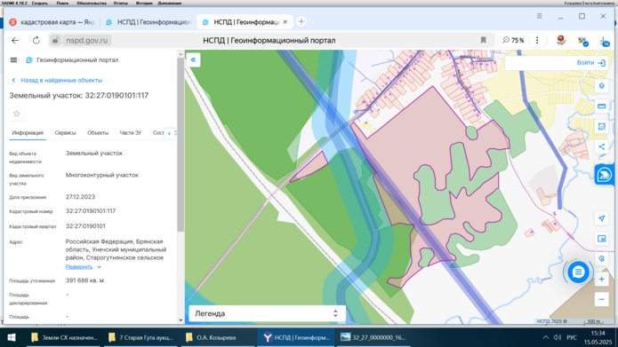Screen dimensions: 618x347
Task: Click the picture extension icon with the checkmark
Action: tap(583, 41)
